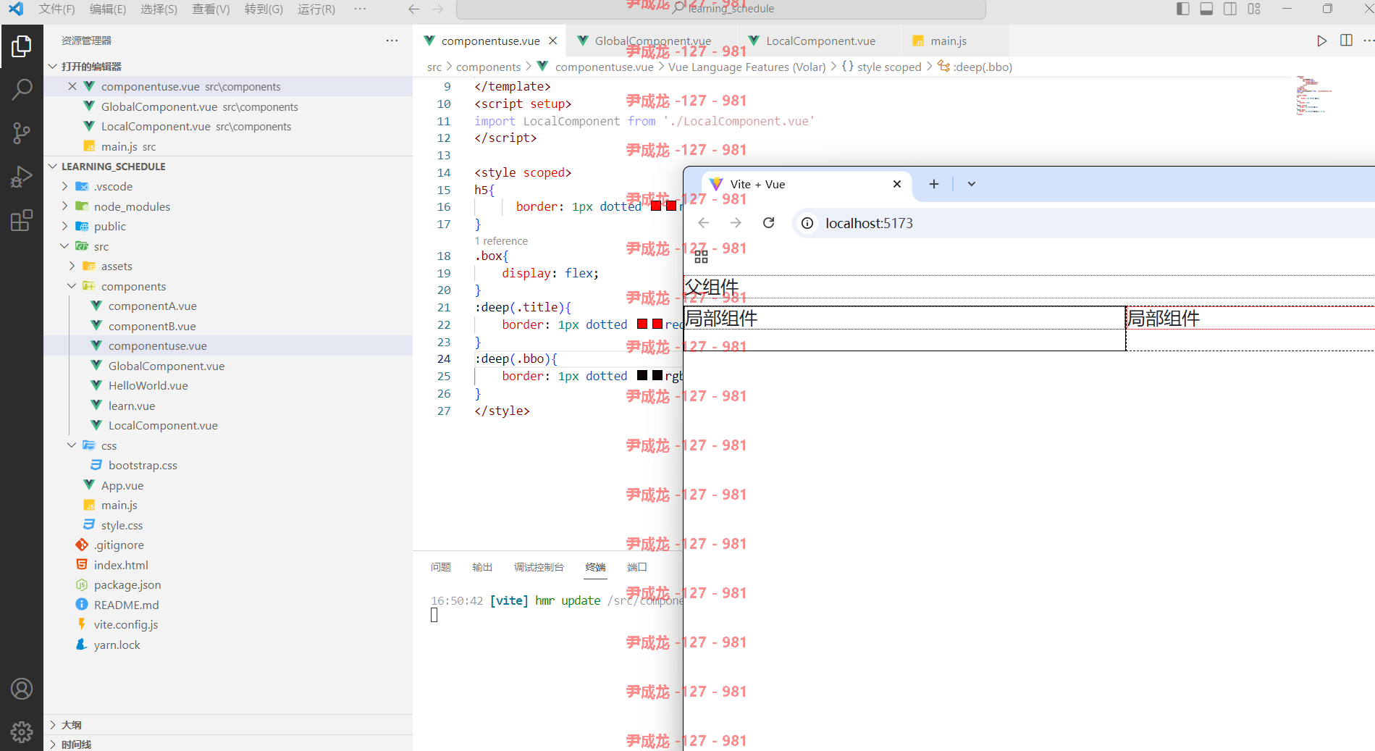Open the Explorer more actions ellipsis
The height and width of the screenshot is (751, 1375).
click(x=392, y=41)
